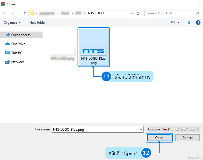
Task: Toggle the preview pane
Action: [188, 23]
